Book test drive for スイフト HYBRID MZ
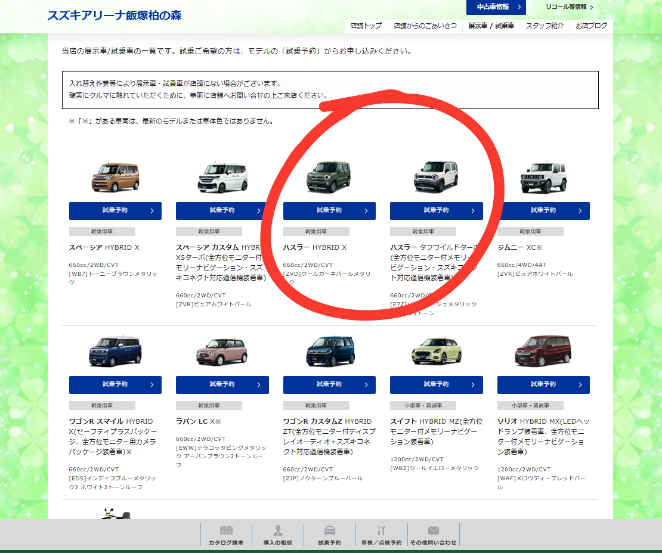 point(436,385)
